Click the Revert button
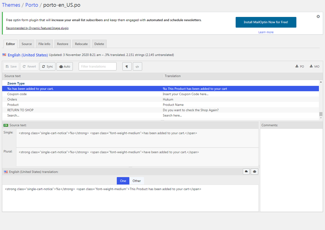 (29, 66)
